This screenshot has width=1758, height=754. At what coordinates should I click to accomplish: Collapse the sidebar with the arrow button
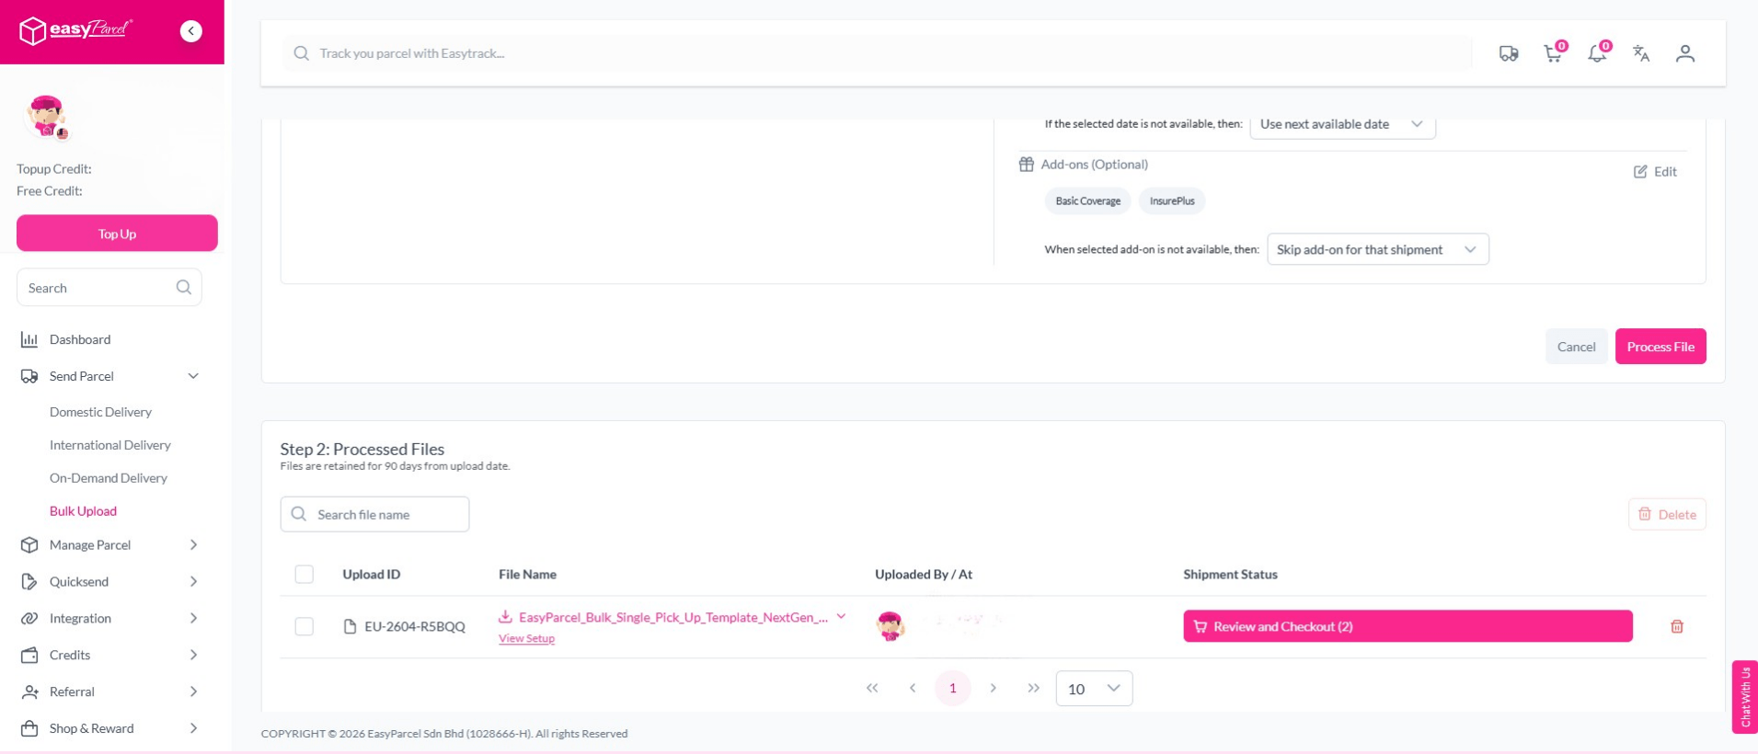(190, 31)
